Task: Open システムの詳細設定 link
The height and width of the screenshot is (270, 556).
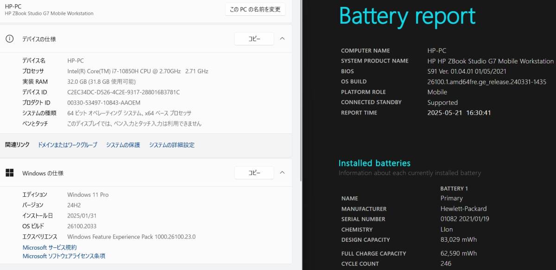Action: [x=171, y=145]
